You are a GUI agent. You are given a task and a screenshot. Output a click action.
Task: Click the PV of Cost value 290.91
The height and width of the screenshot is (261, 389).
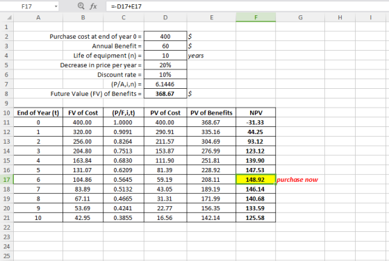pos(165,132)
